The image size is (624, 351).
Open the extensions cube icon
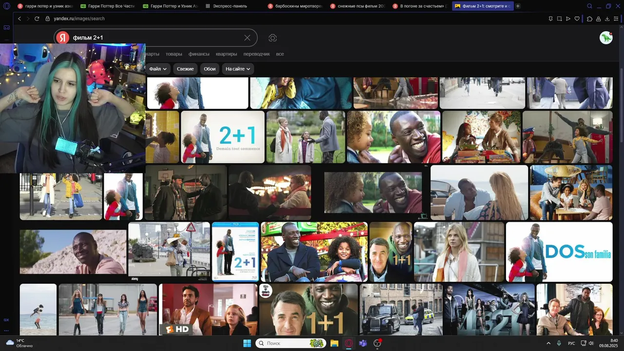[589, 19]
